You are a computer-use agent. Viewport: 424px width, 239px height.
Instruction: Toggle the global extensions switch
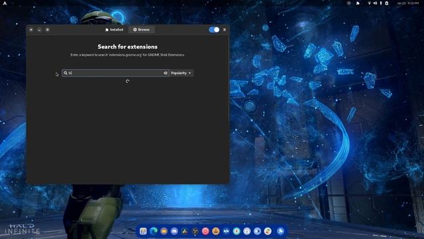pyautogui.click(x=214, y=29)
